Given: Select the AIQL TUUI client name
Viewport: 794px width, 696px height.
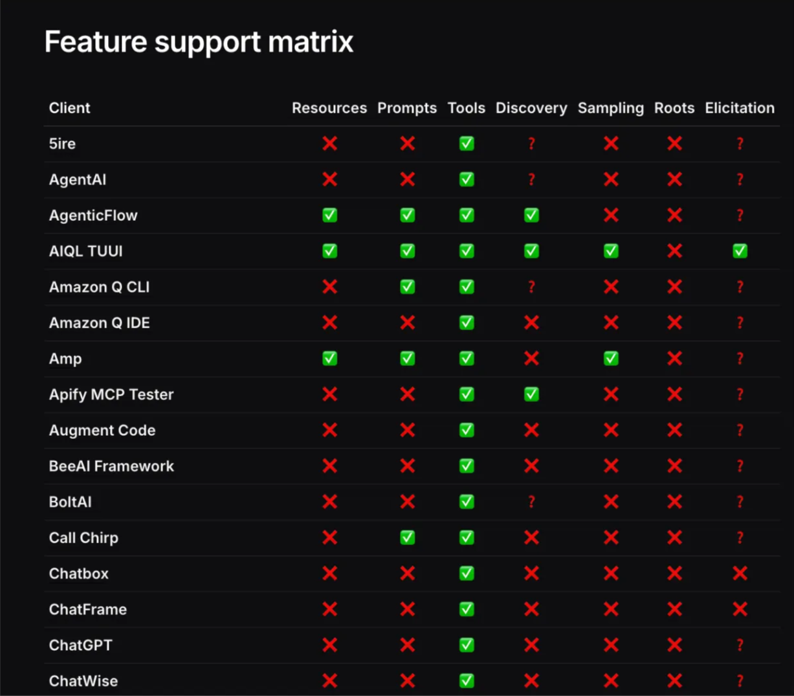Looking at the screenshot, I should (86, 251).
